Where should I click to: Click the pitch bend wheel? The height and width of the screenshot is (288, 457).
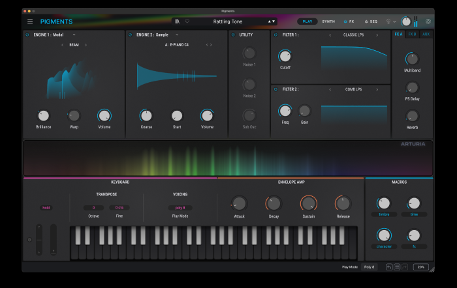[39, 240]
